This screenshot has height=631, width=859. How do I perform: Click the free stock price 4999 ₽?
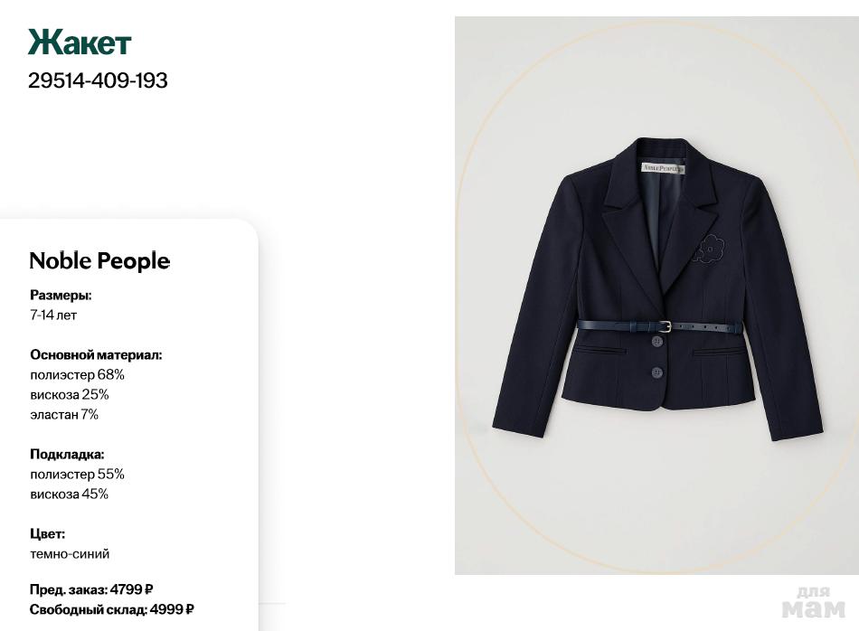[170, 609]
